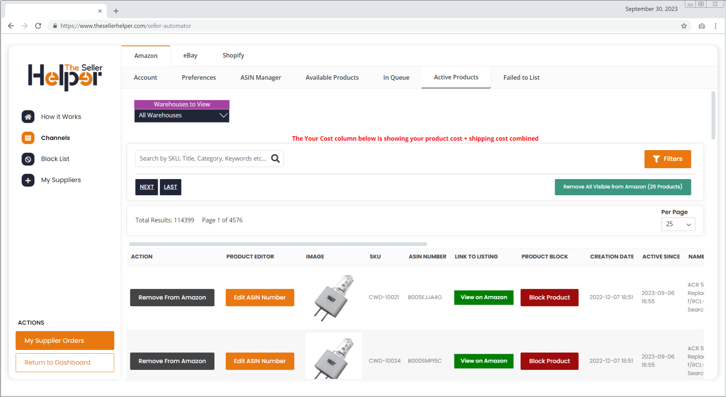Open the All Warehouses dropdown
The height and width of the screenshot is (397, 726).
coord(181,115)
